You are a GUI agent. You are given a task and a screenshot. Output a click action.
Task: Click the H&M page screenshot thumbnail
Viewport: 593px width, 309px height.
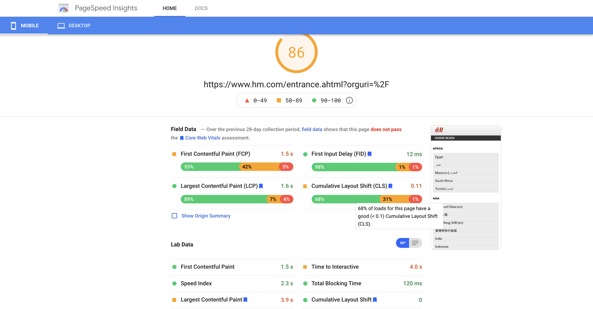coord(466,188)
